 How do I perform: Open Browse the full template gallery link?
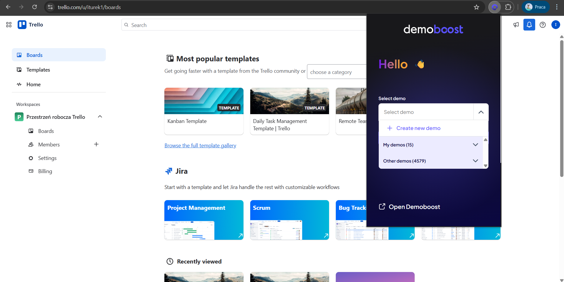coord(200,145)
